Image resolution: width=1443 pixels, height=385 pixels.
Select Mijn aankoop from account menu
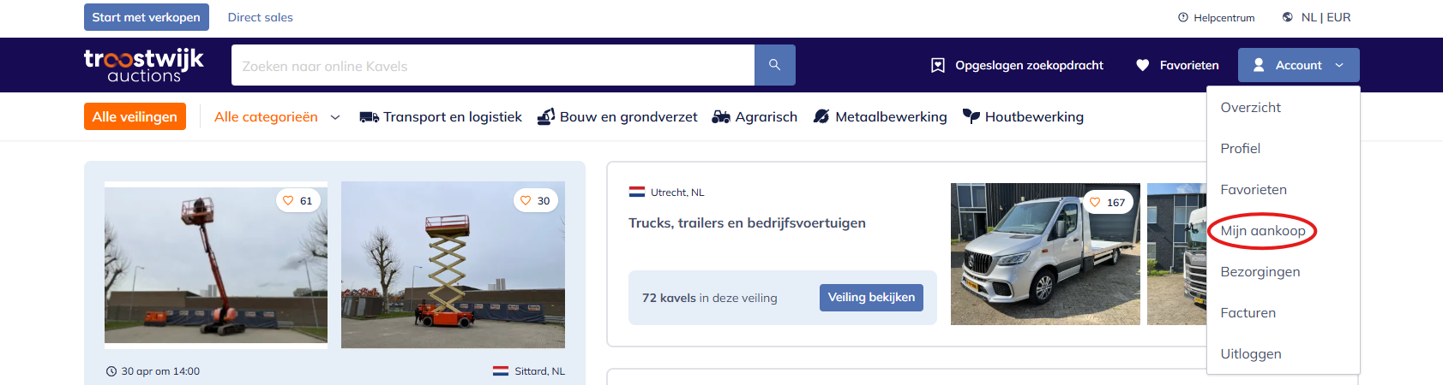click(1262, 231)
